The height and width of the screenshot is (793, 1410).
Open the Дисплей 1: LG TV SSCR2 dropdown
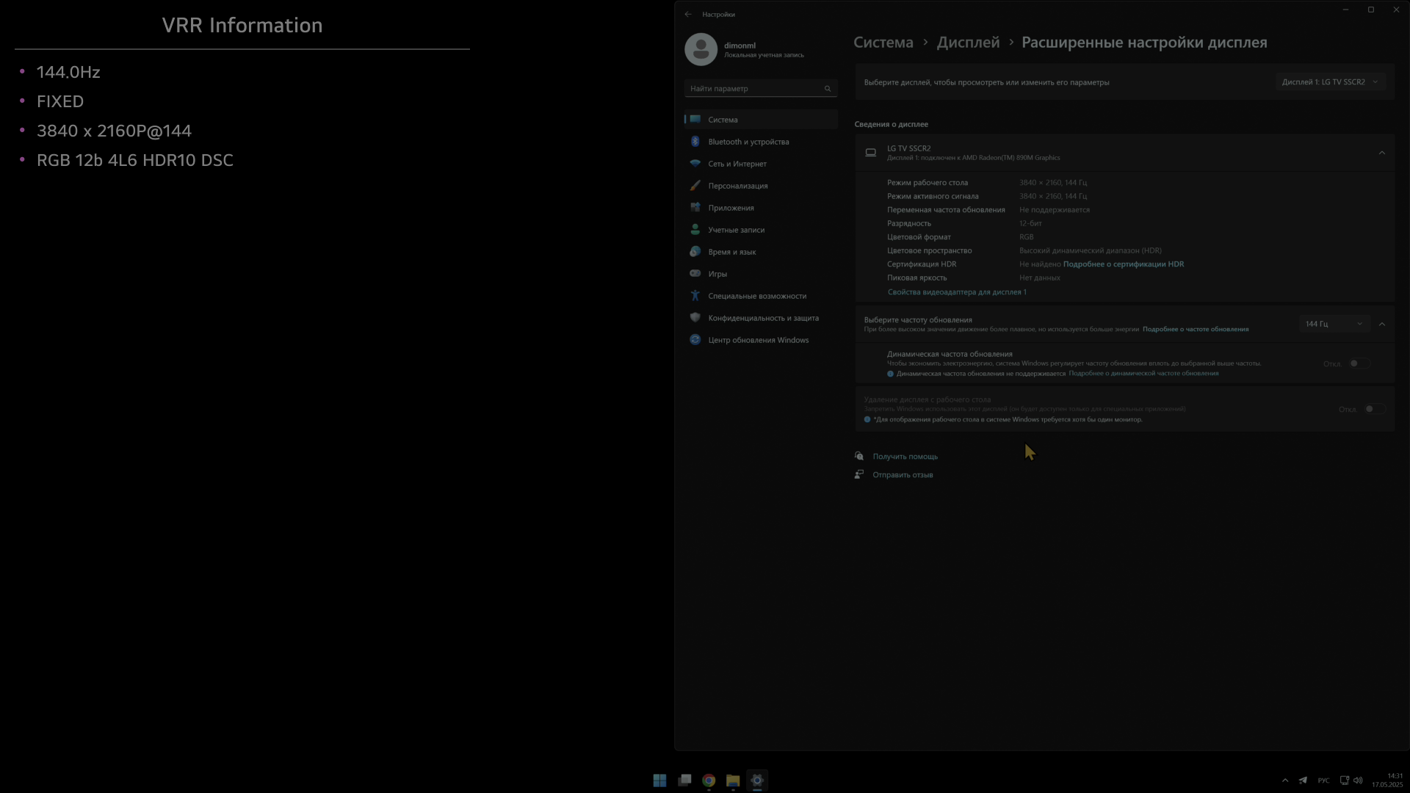click(x=1330, y=82)
